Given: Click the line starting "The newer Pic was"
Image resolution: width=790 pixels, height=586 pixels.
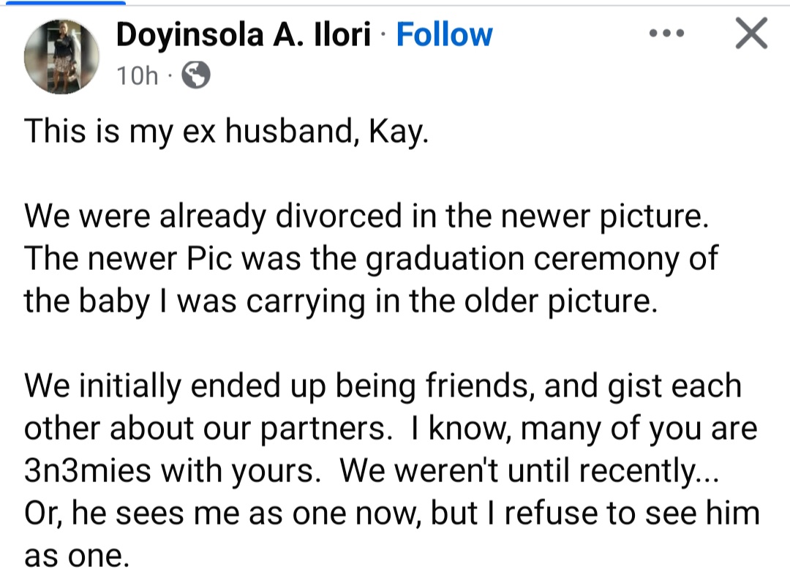Looking at the screenshot, I should coord(371,259).
